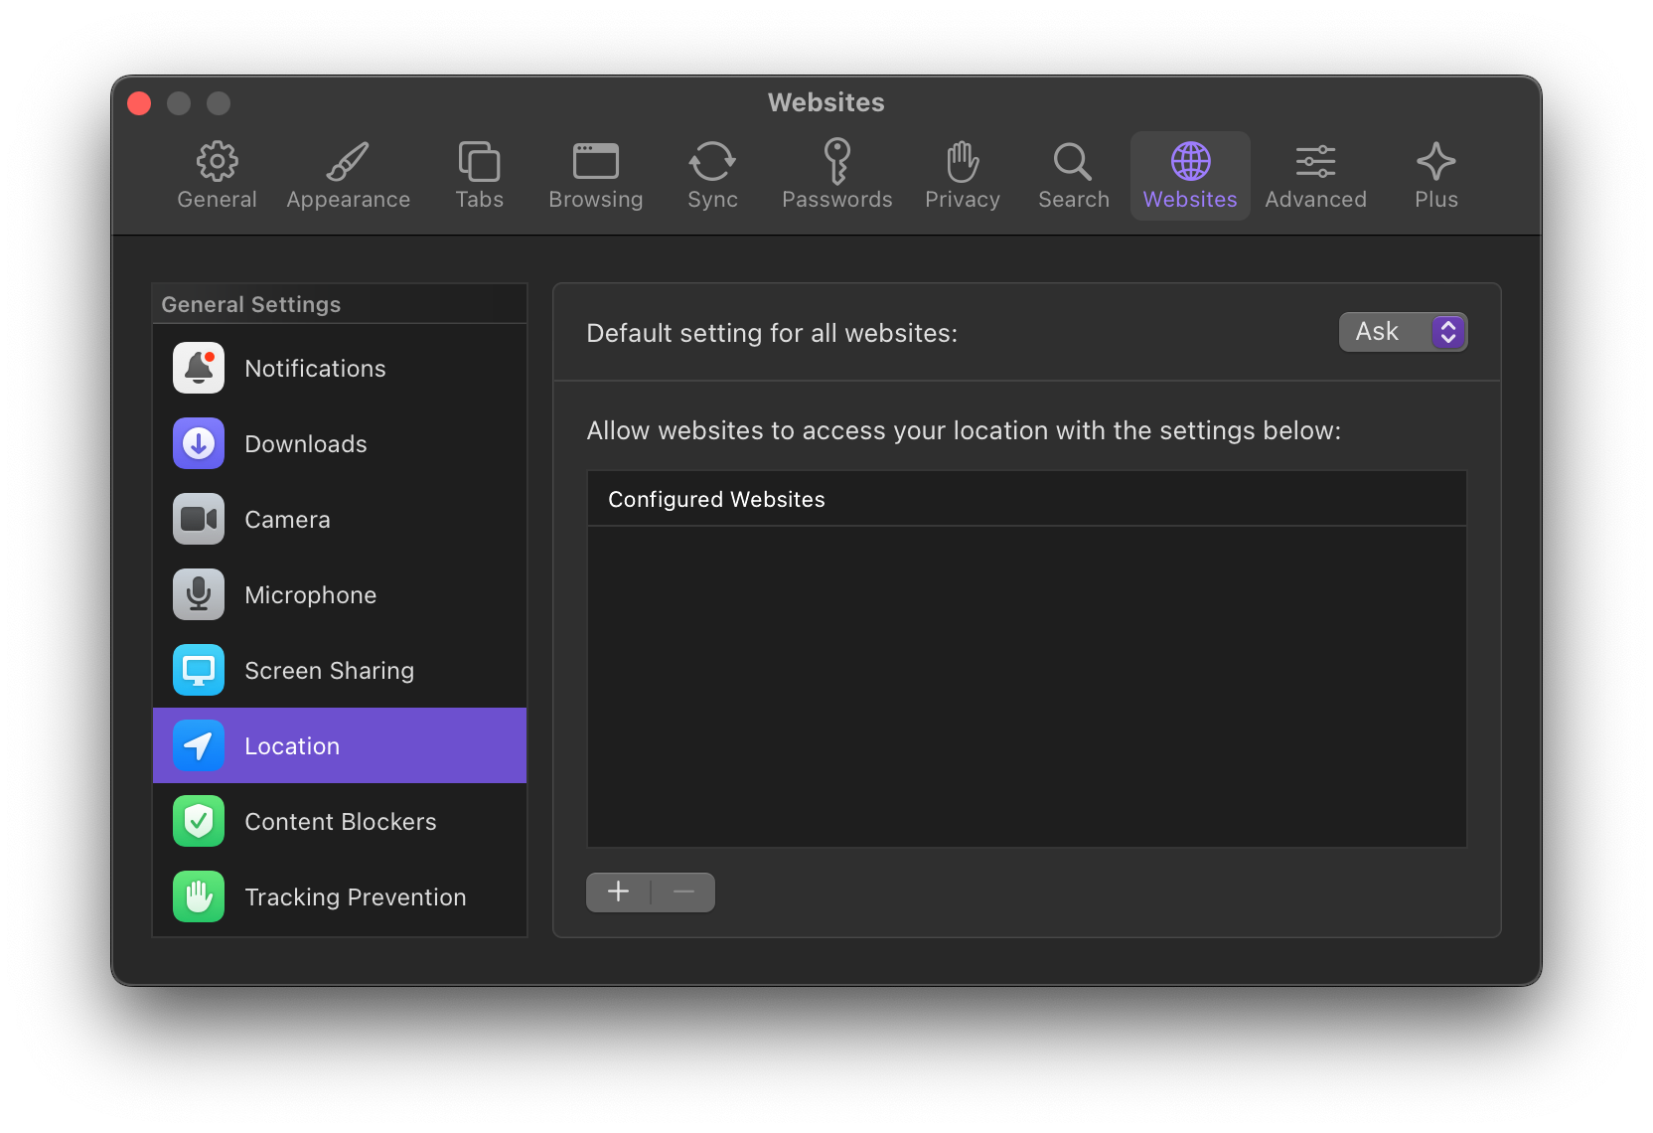
Task: Expand the Ask default setting dropdown
Action: (x=1402, y=332)
